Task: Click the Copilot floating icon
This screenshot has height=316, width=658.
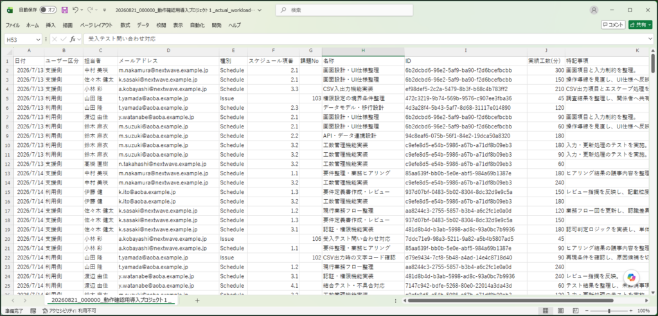Action: (x=631, y=277)
